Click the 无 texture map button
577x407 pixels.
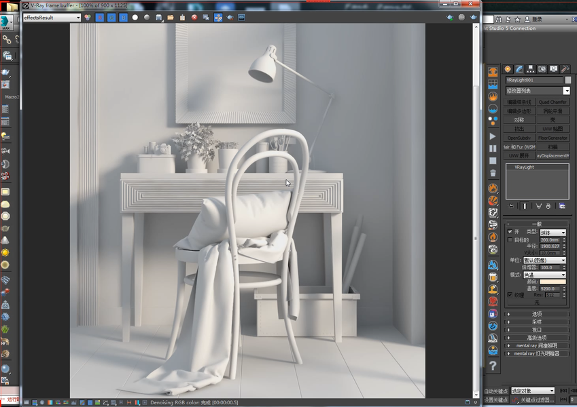(x=537, y=302)
